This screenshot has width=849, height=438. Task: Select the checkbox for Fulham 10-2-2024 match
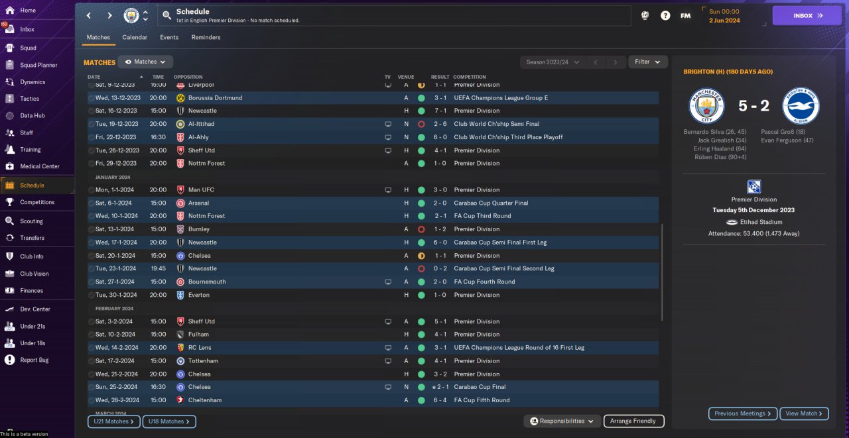tap(92, 335)
